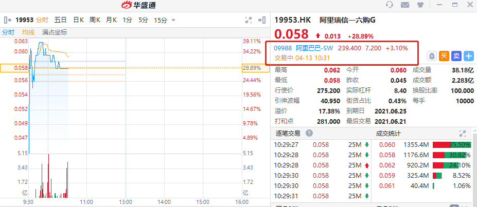Click the blue 卖 sell button
Viewport: 477px width, 207px height.
456,56
